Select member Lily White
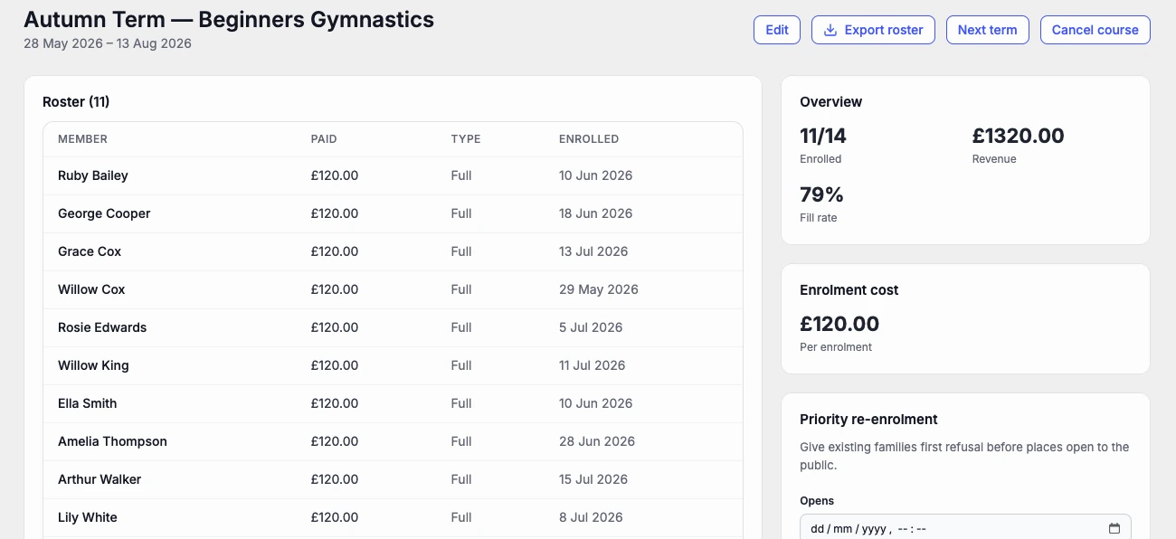The width and height of the screenshot is (1176, 539). click(x=88, y=517)
